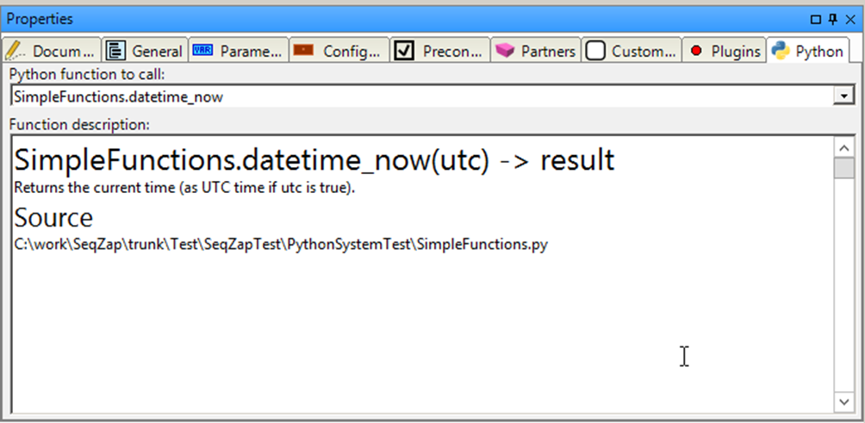Click the Configuration tab brown icon
Viewport: 865px width, 423px height.
click(303, 51)
